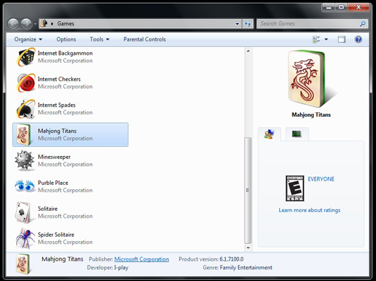Screen dimensions: 376x281
Task: Click the change view icon
Action: pos(316,39)
